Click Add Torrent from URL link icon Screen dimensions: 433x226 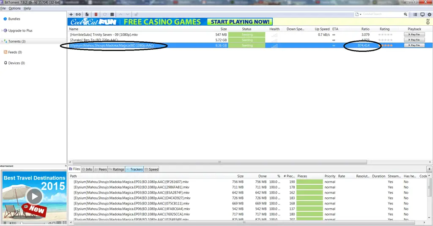(x=78, y=14)
